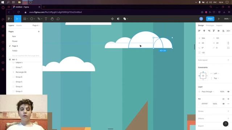Click the Create component icon
The height and width of the screenshot is (130, 232).
pyautogui.click(x=112, y=19)
